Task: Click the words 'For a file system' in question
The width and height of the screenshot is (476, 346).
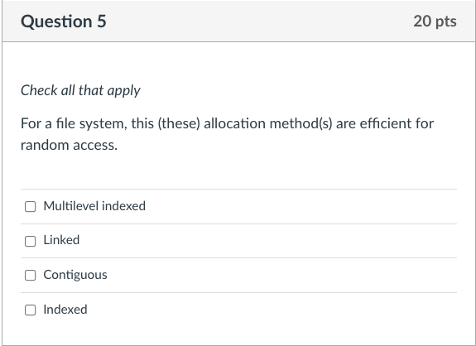Action: 74,123
